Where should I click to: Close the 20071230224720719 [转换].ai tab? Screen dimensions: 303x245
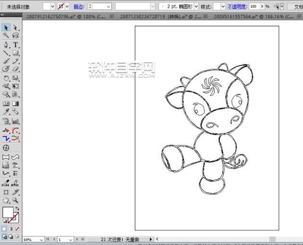(206, 16)
